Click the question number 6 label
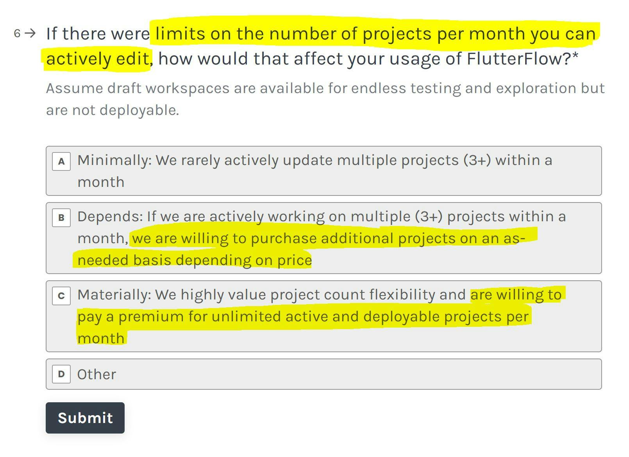This screenshot has height=457, width=629. (17, 34)
